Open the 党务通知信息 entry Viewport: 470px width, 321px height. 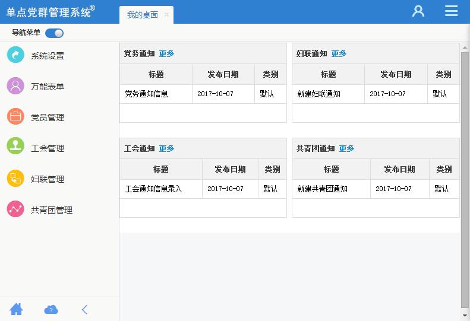pos(146,94)
